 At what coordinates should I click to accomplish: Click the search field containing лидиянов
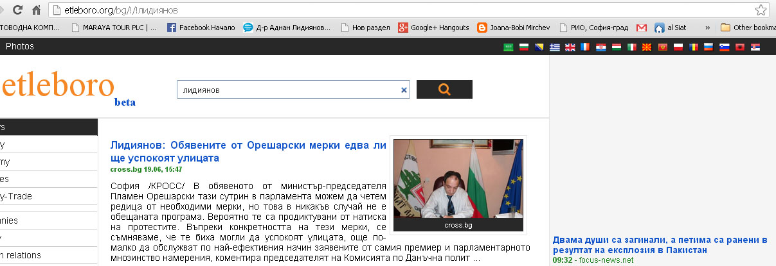[293, 90]
